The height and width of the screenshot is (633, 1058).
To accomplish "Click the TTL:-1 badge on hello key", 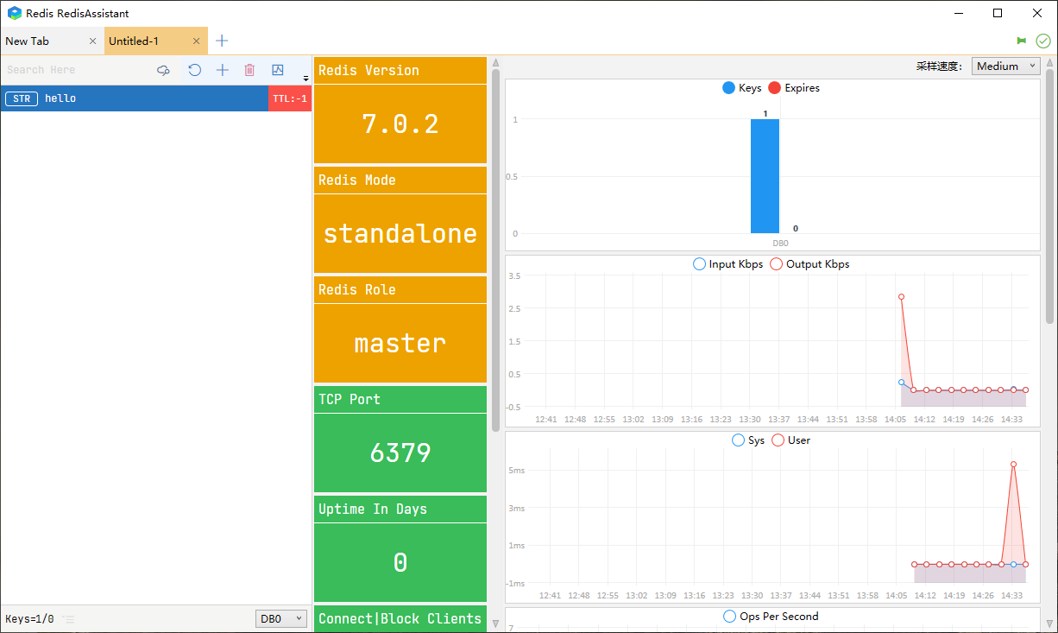I will (x=290, y=98).
